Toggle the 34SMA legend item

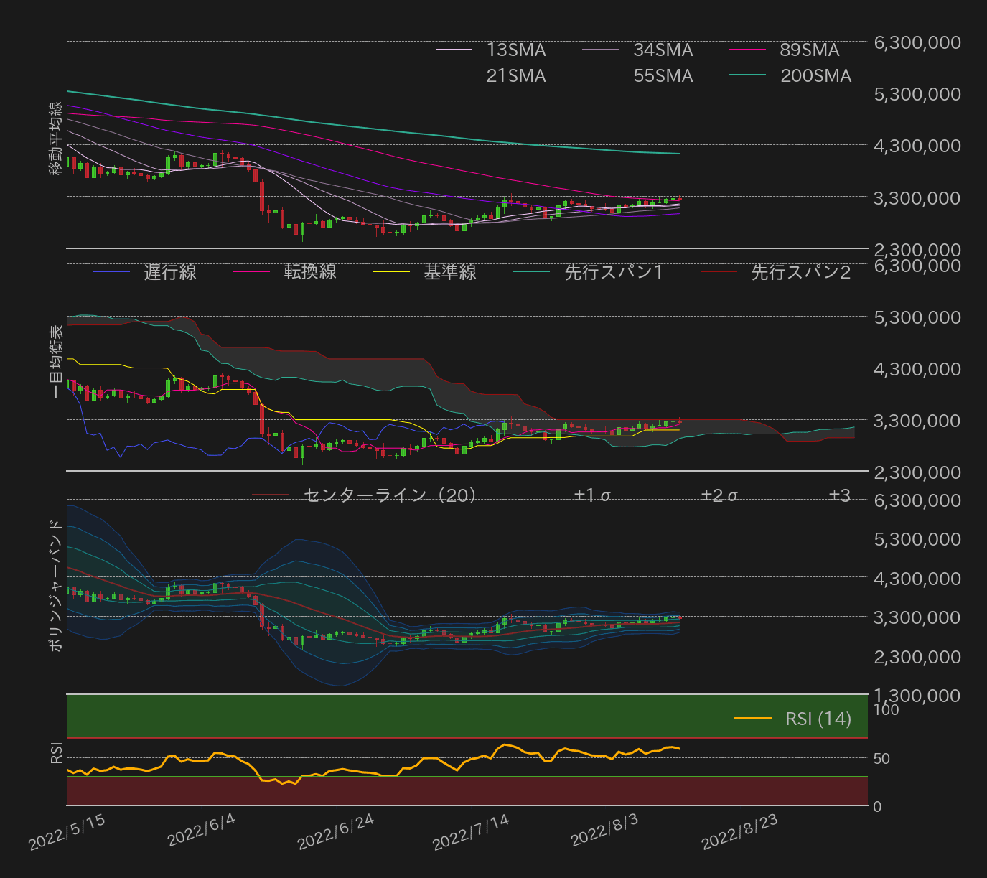663,50
